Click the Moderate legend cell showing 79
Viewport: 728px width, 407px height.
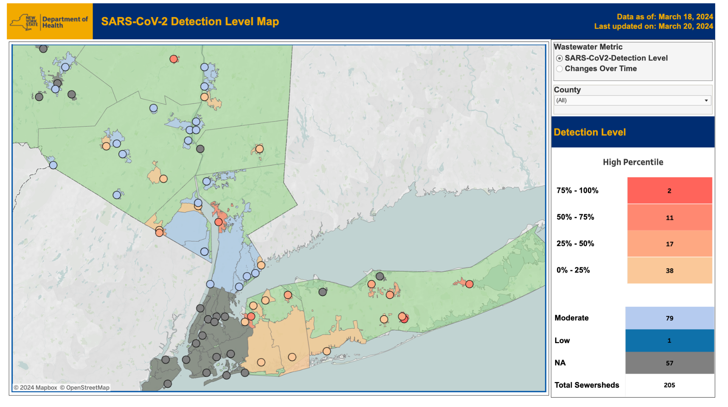(x=669, y=318)
